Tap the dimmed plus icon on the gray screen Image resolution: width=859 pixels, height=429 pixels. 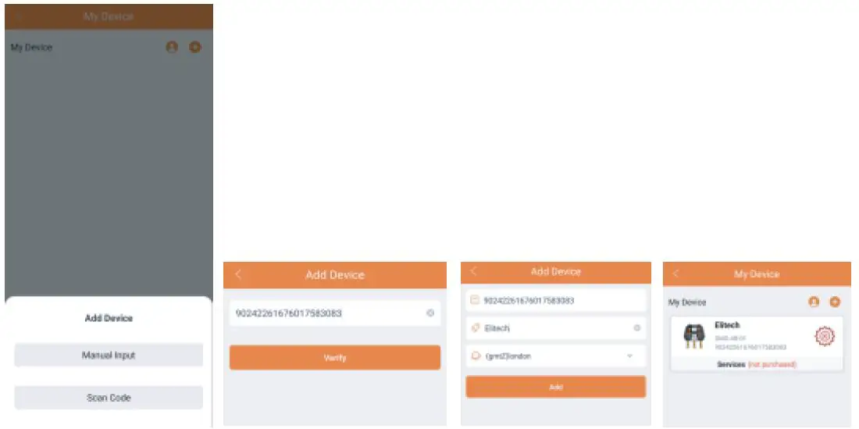[x=195, y=47]
